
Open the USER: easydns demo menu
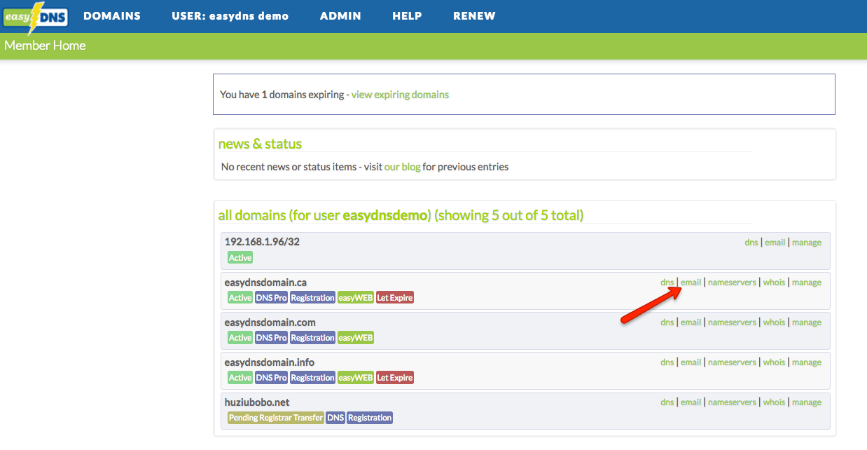click(230, 15)
